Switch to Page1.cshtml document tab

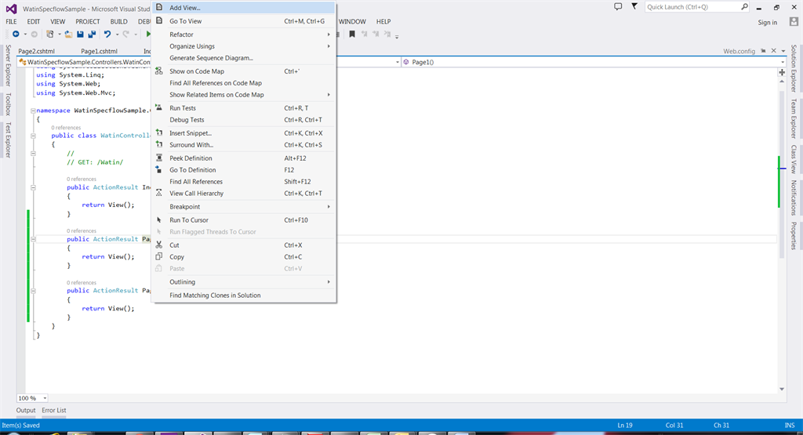pos(99,51)
